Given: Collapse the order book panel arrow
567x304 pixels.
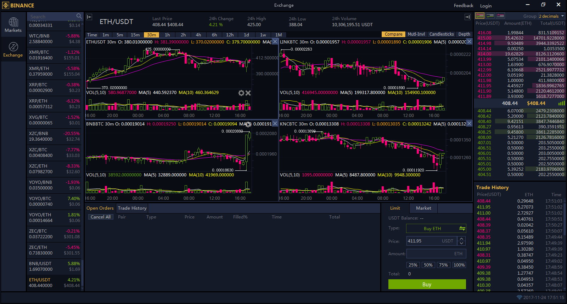Looking at the screenshot, I should 467,17.
